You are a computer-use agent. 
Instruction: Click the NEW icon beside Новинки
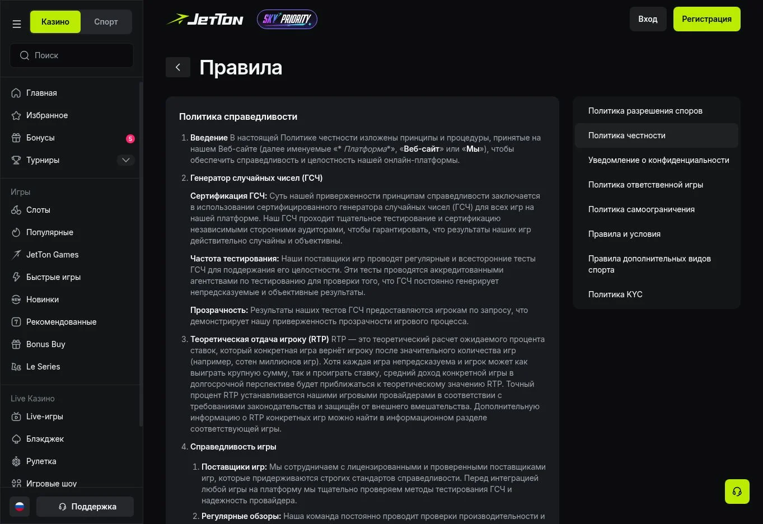[16, 300]
